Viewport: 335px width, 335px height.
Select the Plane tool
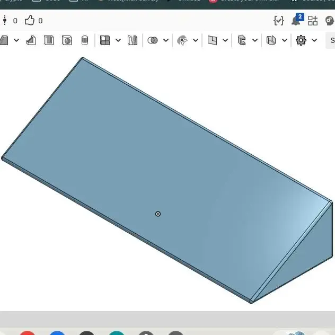coord(212,40)
